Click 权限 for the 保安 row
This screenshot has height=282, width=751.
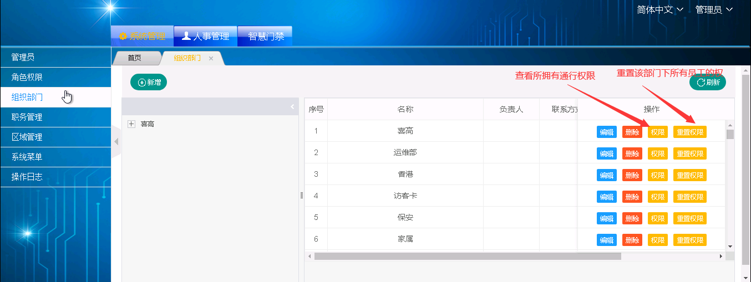point(658,218)
